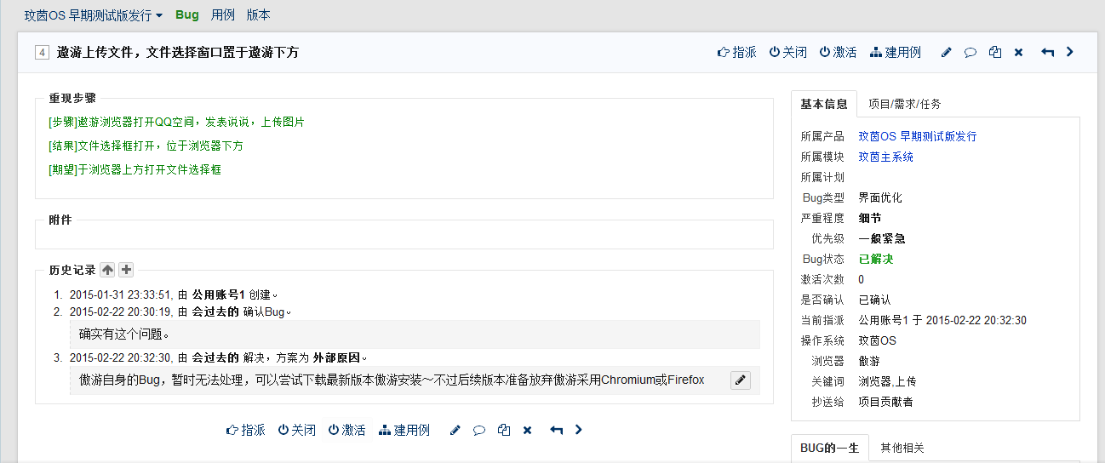Viewport: 1105px width, 463px height.
Task: Switch to the 其他相关 tab
Action: (902, 448)
